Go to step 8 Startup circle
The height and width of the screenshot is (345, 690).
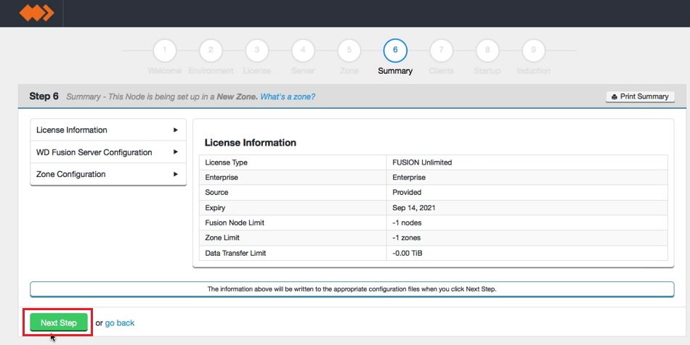[x=487, y=50]
